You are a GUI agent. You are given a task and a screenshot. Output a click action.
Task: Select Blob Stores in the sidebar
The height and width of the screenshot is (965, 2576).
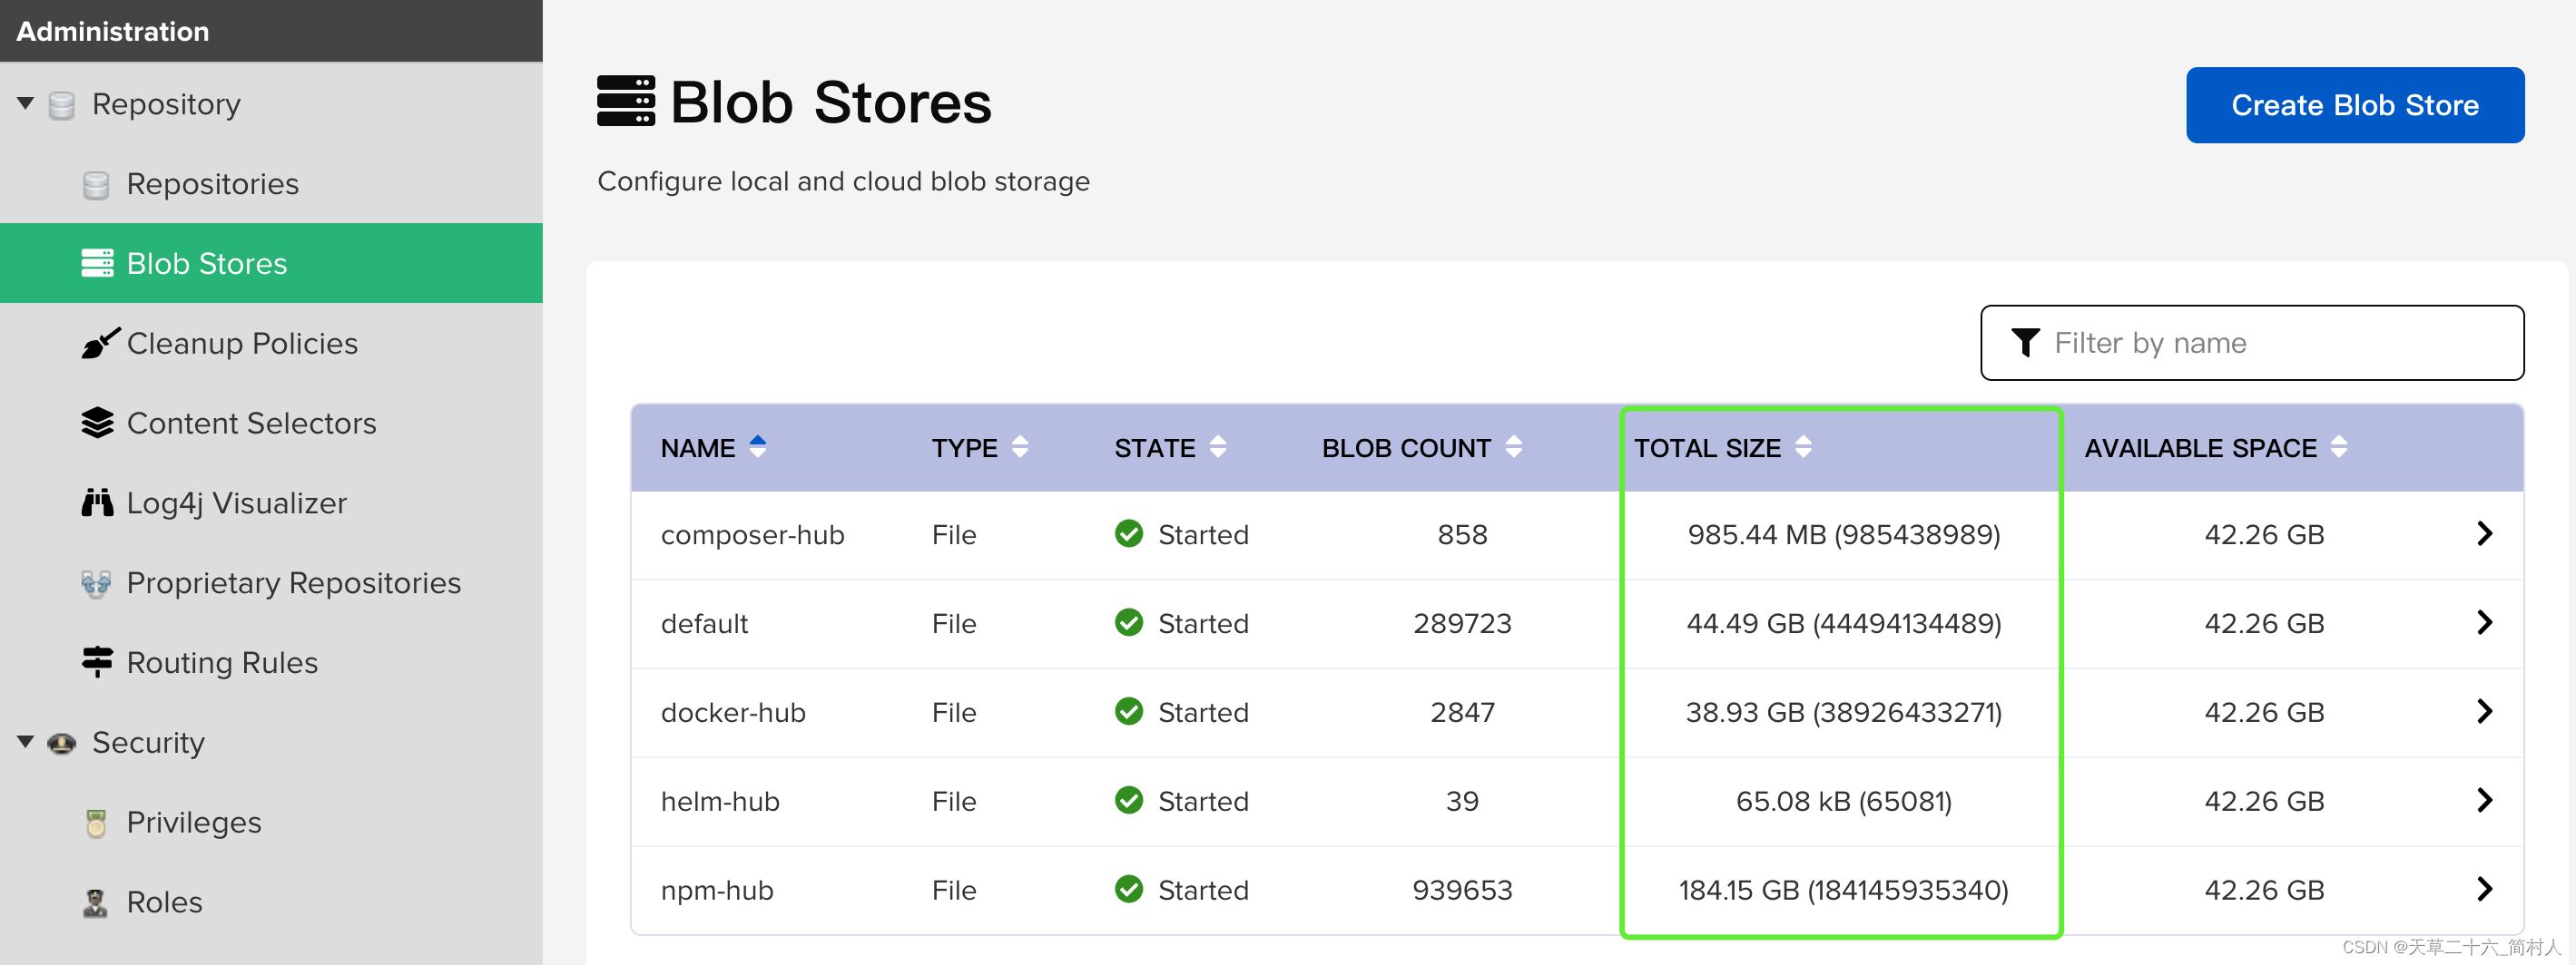pos(207,264)
